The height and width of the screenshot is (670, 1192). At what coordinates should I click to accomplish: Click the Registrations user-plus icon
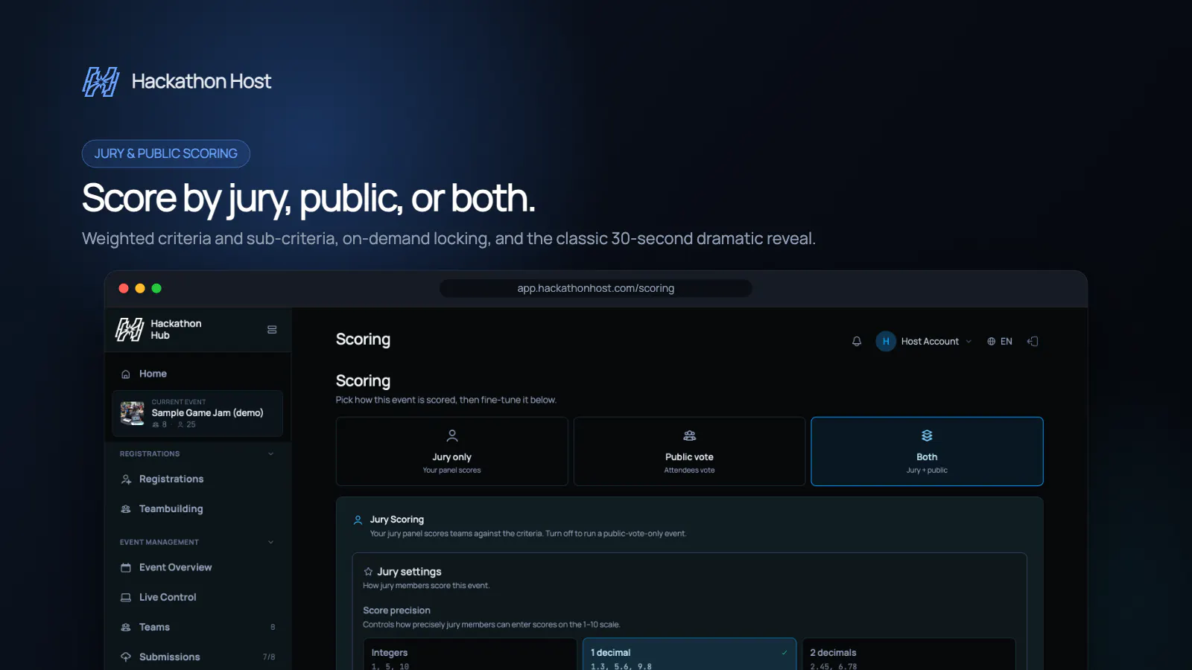(x=126, y=479)
